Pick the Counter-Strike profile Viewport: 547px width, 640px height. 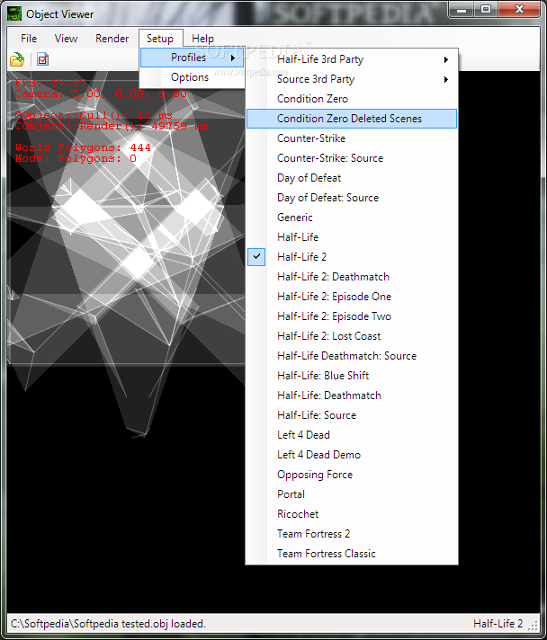coord(352,138)
